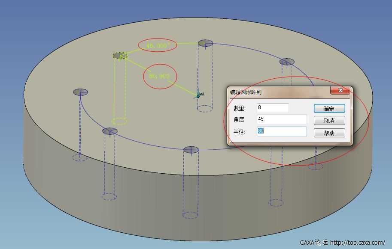The width and height of the screenshot is (392, 249).
Task: Open help via the 帮助 button
Action: click(329, 133)
